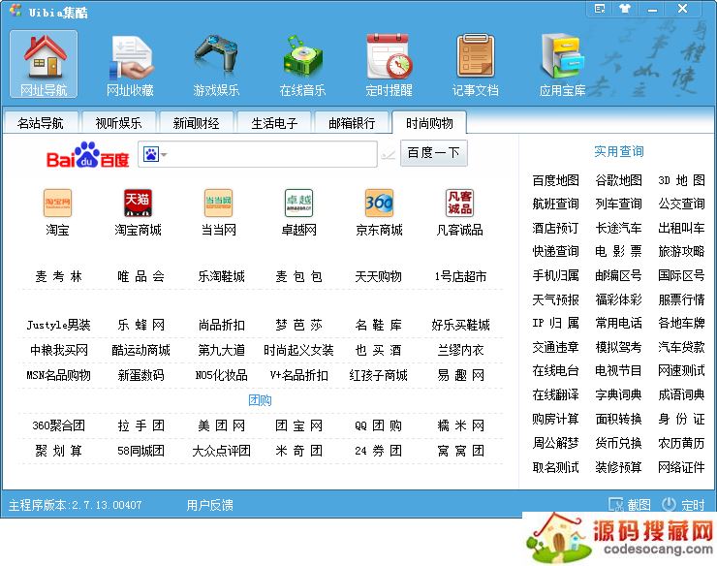Click the 主程序版本 version text
This screenshot has height=566, width=717.
click(75, 505)
